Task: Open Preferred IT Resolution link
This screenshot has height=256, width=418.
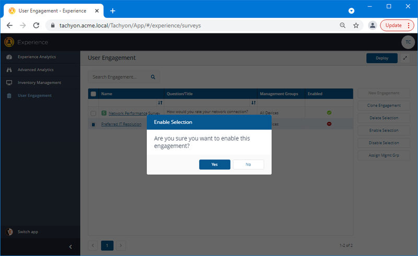Action: coord(121,124)
